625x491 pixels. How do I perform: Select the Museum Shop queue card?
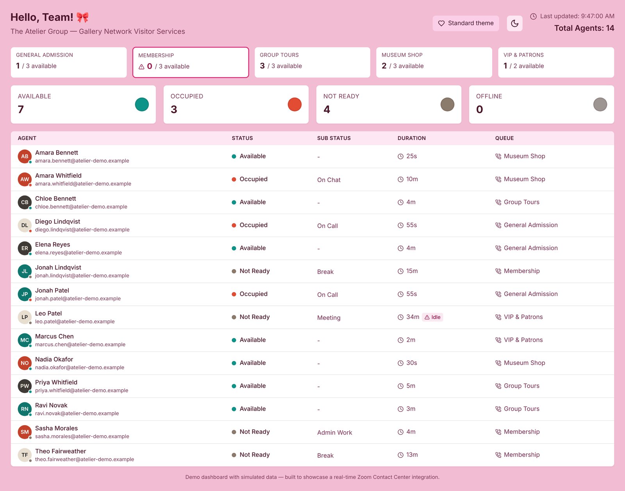tap(434, 62)
